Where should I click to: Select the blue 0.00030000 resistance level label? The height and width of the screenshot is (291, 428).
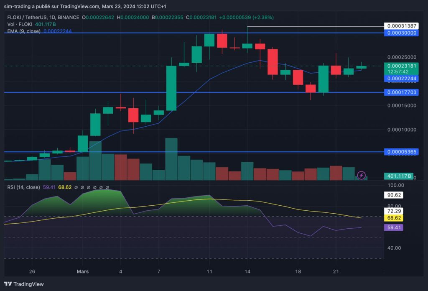coord(401,33)
